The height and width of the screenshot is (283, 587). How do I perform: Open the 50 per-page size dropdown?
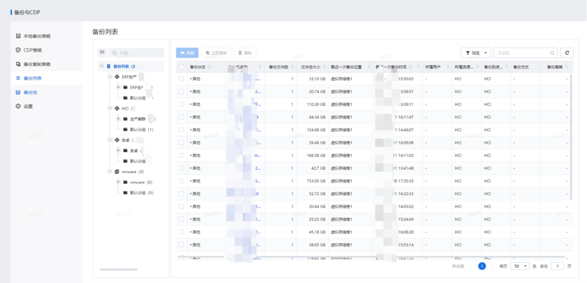[x=520, y=266]
